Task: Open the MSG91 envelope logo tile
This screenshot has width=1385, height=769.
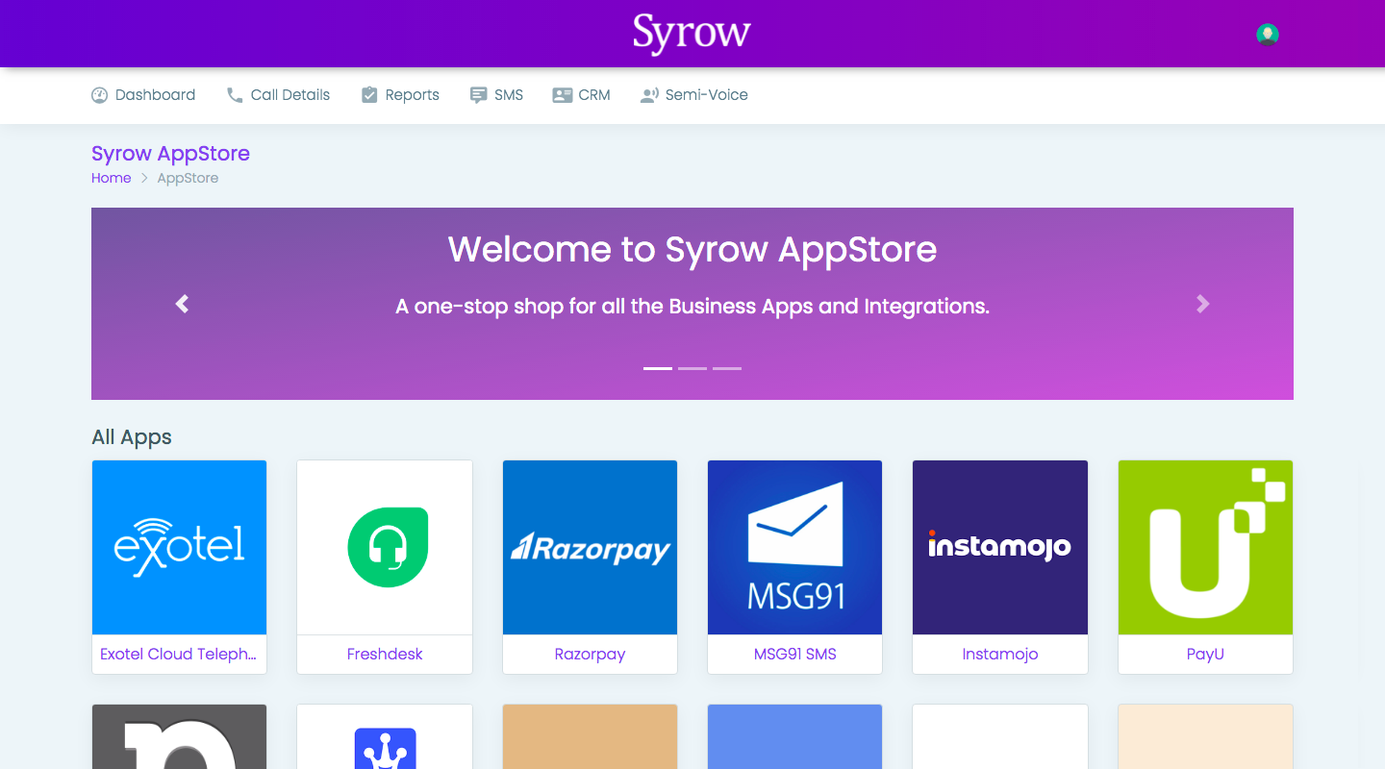Action: click(794, 548)
